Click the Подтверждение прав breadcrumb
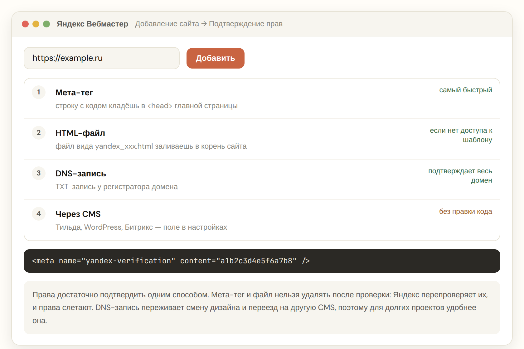The height and width of the screenshot is (349, 524). 246,24
